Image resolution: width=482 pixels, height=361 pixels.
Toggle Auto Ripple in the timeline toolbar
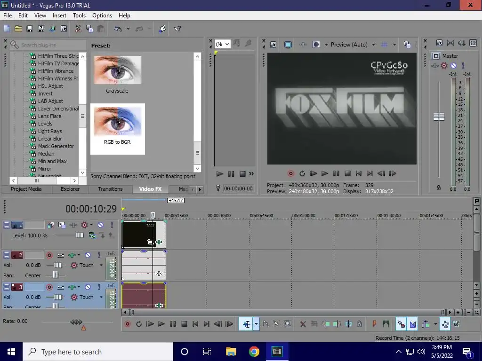(x=426, y=324)
